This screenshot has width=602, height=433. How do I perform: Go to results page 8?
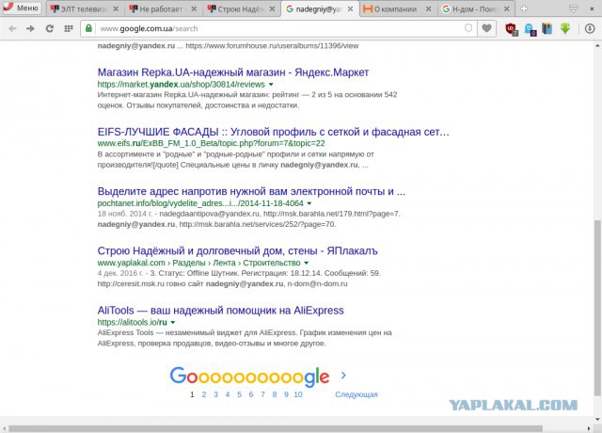pos(275,394)
